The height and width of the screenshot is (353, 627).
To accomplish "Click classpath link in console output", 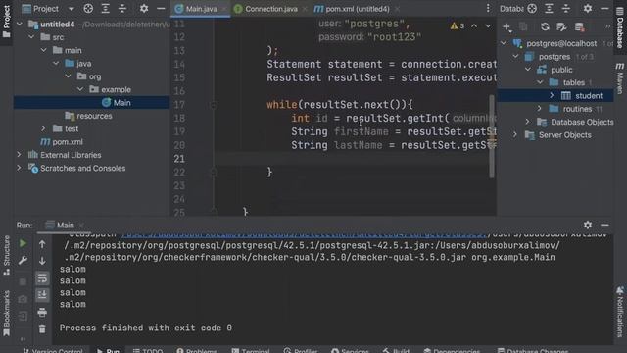I will click(x=304, y=234).
